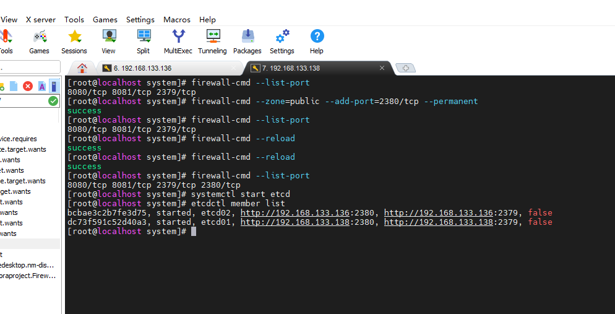Image resolution: width=615 pixels, height=314 pixels.
Task: Open etcd01 link http://192.168.133.138 before :2379
Action: click(x=439, y=222)
